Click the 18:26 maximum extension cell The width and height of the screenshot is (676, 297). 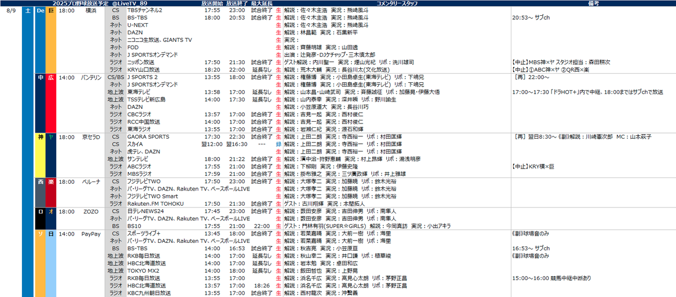click(x=262, y=285)
